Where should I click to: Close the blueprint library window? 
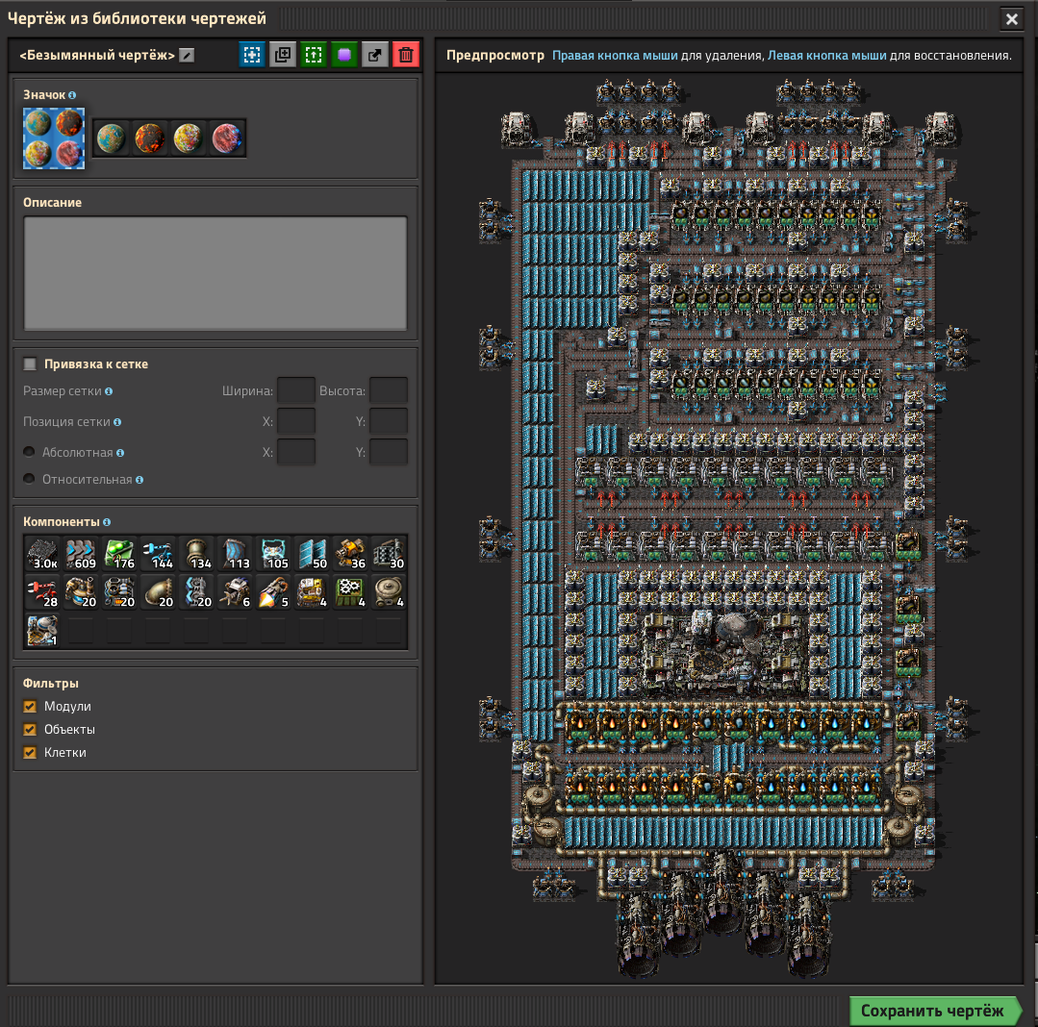[1011, 18]
